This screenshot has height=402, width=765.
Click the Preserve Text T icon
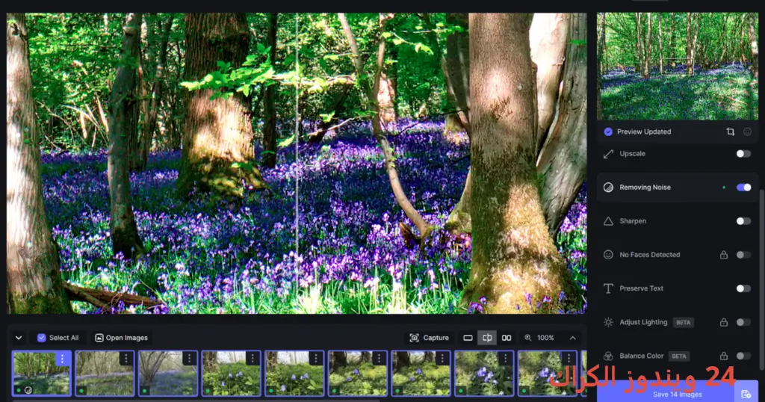pos(608,288)
